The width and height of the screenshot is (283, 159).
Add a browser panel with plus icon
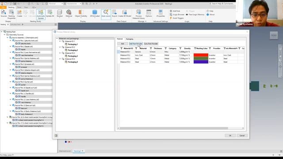click(23, 24)
